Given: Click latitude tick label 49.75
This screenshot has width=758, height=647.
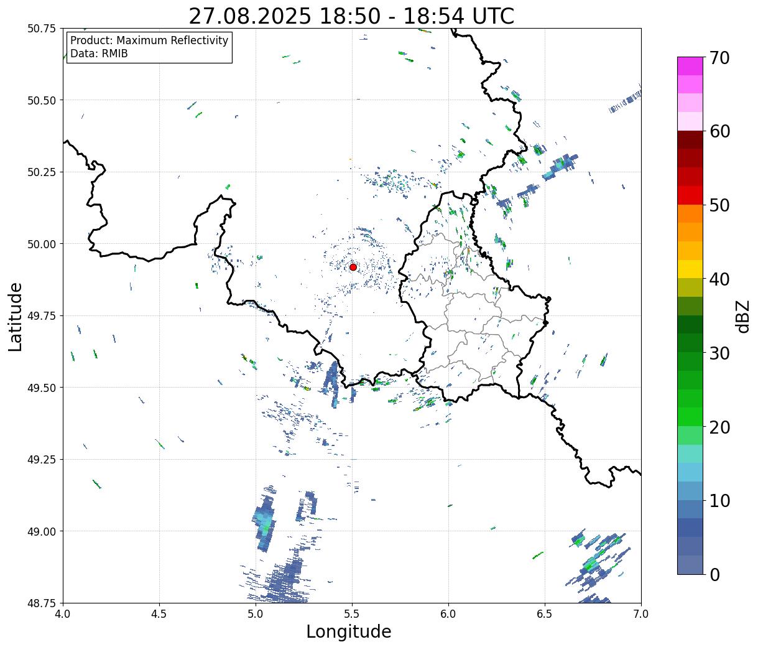Looking at the screenshot, I should pyautogui.click(x=42, y=316).
